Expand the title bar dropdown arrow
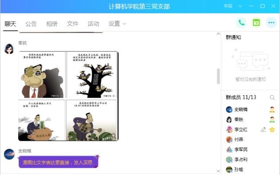This screenshot has width=280, height=175. (x=240, y=6)
